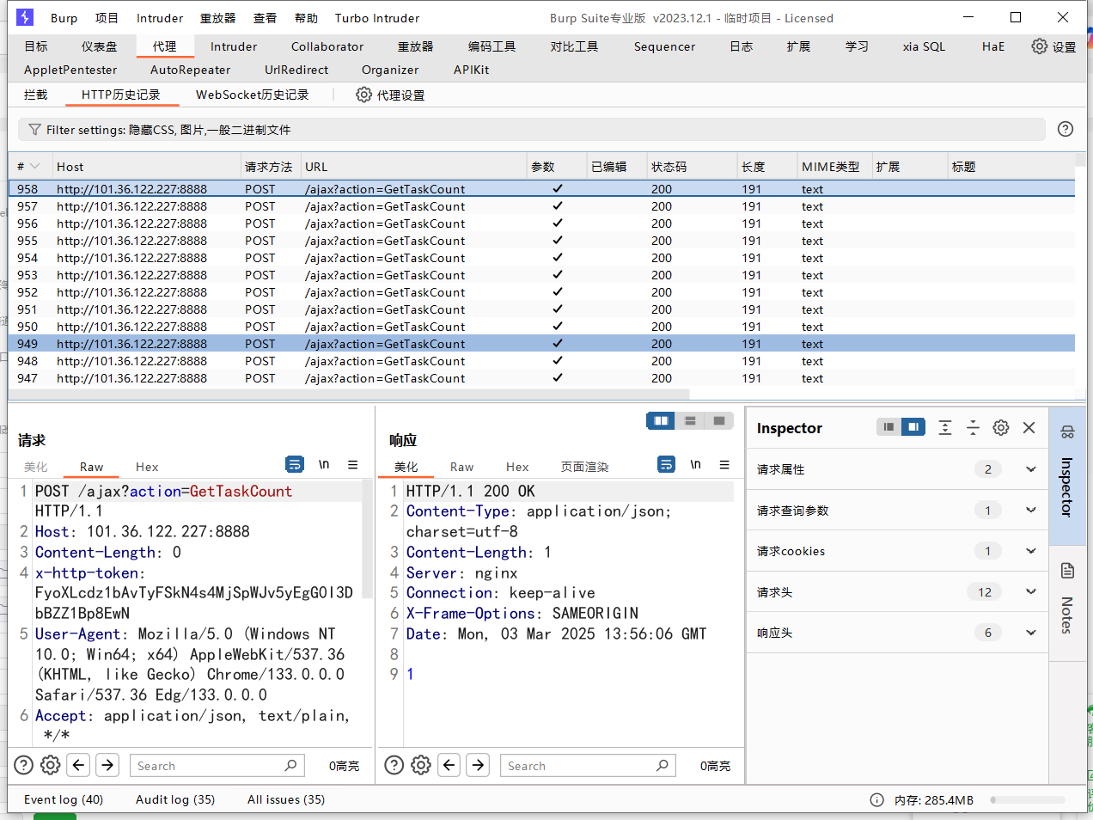1093x820 pixels.
Task: Select the Inspector's left layout toggle
Action: pos(888,427)
